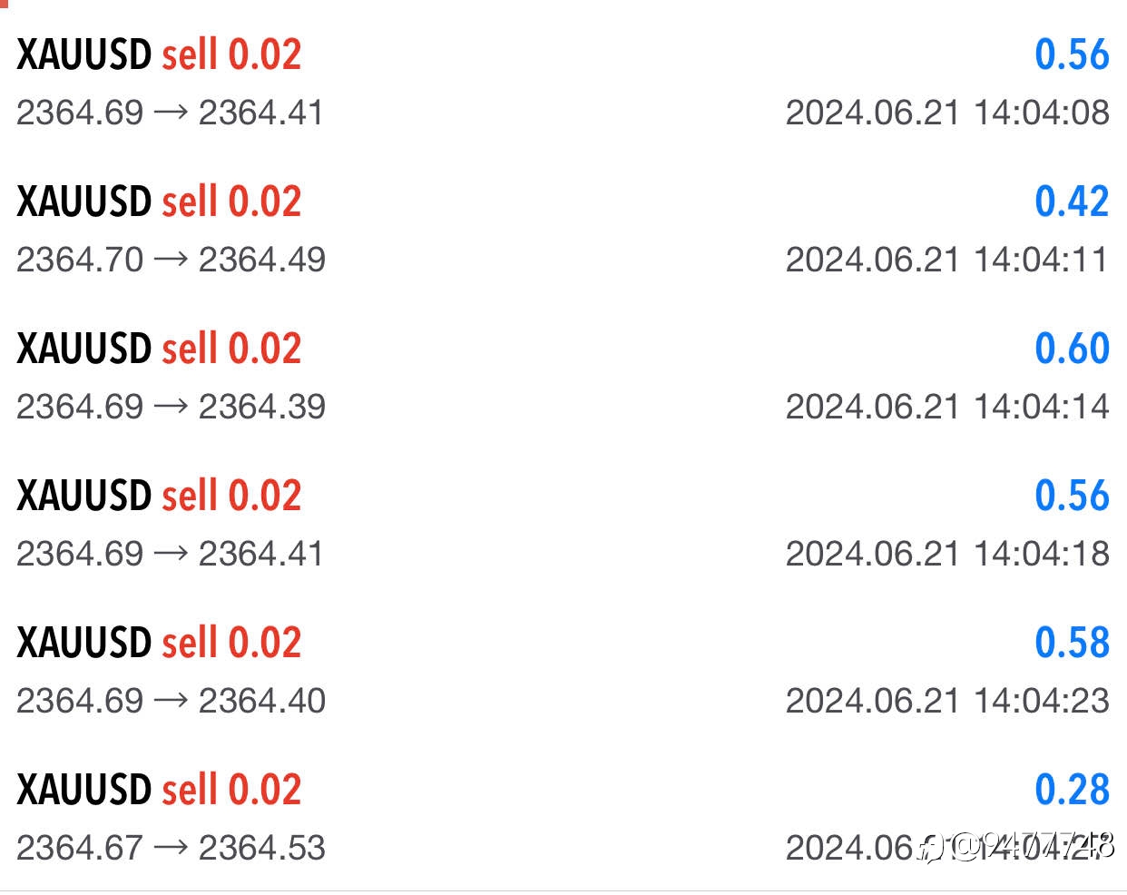Click the price range 2364.69 → 2364.40
The height and width of the screenshot is (895, 1127).
tap(171, 701)
